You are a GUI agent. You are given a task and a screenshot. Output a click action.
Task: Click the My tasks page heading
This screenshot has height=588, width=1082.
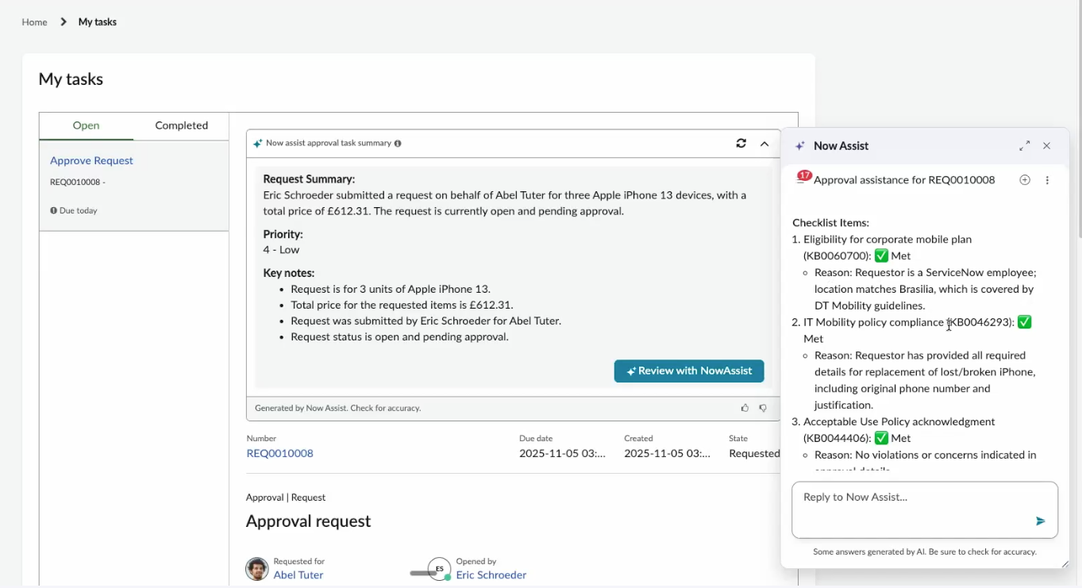[71, 79]
